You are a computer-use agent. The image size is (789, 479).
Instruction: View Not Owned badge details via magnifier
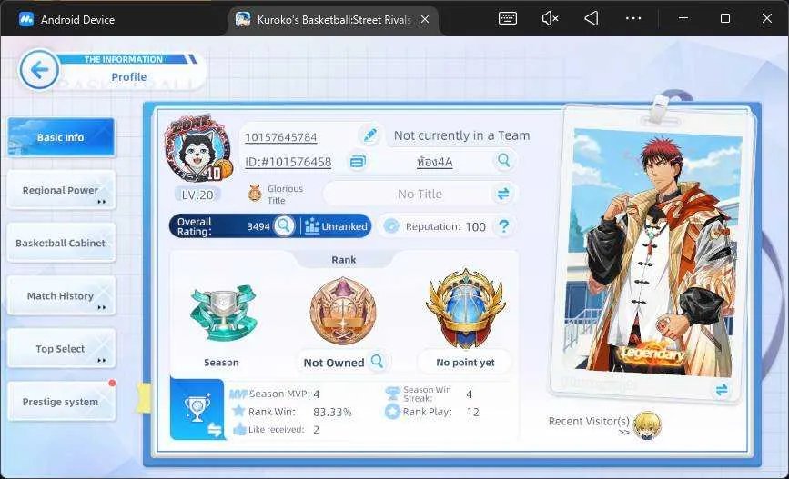[377, 361]
